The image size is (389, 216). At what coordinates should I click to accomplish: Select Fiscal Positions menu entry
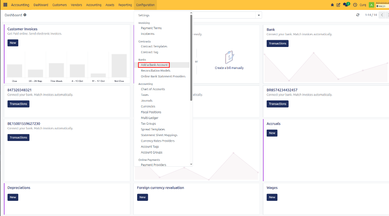click(151, 112)
